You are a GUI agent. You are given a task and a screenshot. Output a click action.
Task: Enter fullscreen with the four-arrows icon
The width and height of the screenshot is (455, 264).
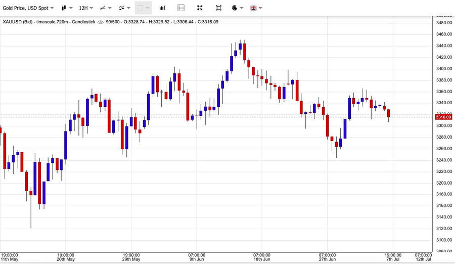coord(200,8)
